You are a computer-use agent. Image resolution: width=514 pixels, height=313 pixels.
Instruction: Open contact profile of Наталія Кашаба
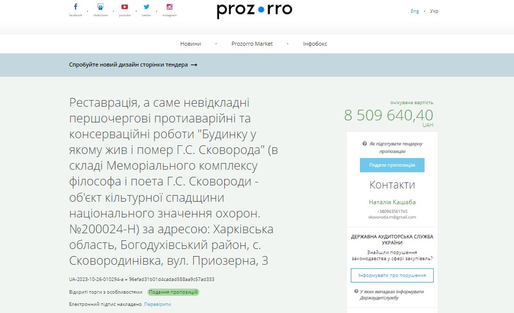tap(392, 202)
